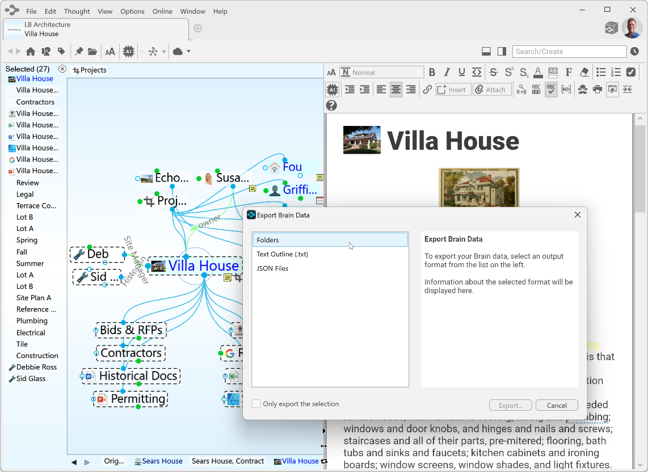Choose the text color A swatch
Screen dimensions: 648x472
[537, 72]
